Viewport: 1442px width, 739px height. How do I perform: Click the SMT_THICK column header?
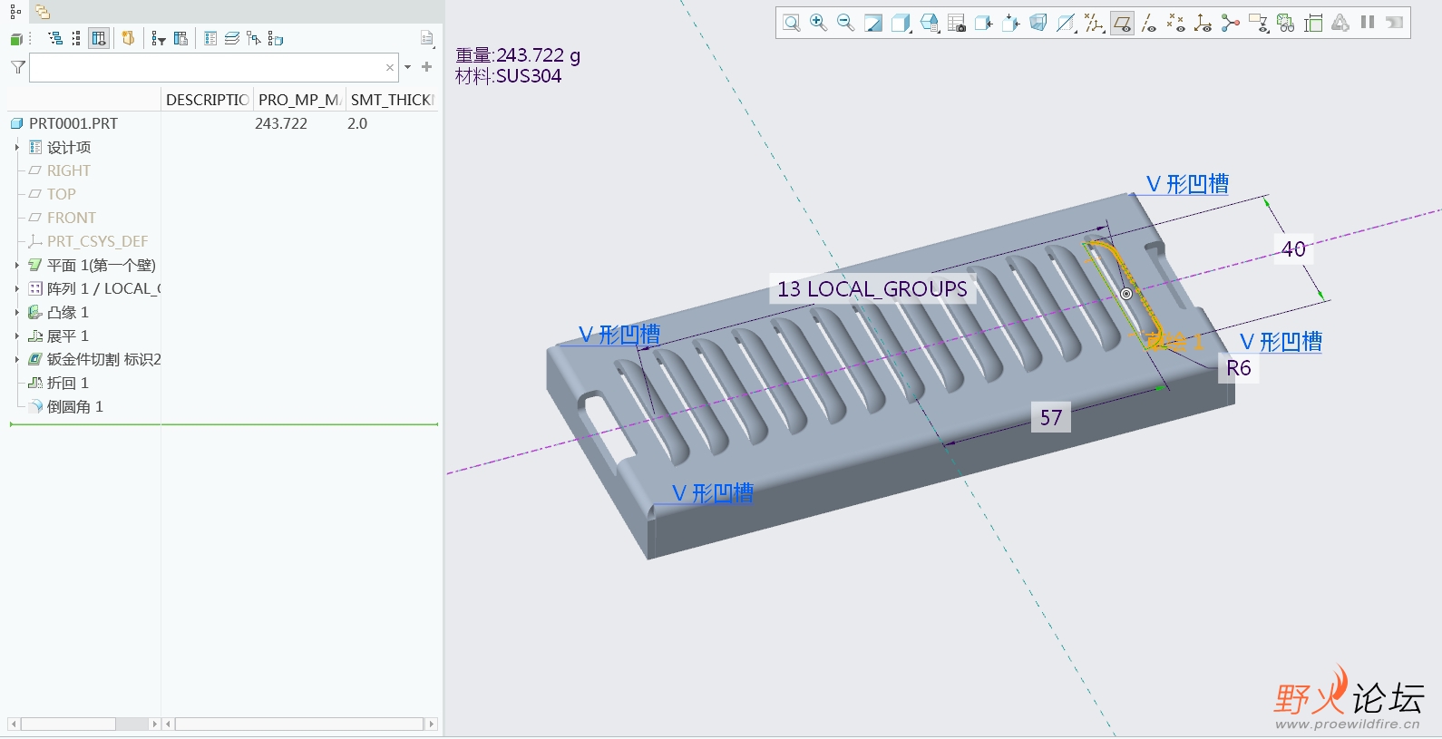coord(392,100)
